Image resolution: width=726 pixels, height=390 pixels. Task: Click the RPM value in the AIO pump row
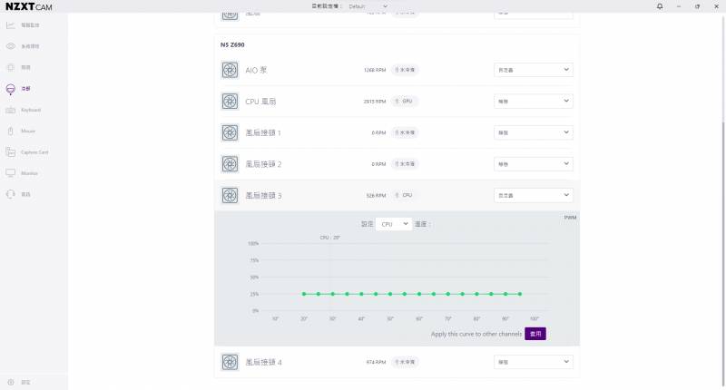click(375, 70)
